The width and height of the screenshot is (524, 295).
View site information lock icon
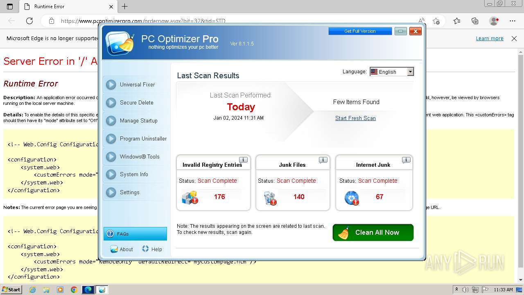(x=51, y=21)
